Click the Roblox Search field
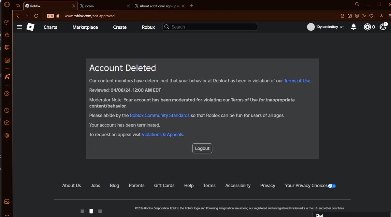The width and height of the screenshot is (391, 217). pyautogui.click(x=210, y=27)
